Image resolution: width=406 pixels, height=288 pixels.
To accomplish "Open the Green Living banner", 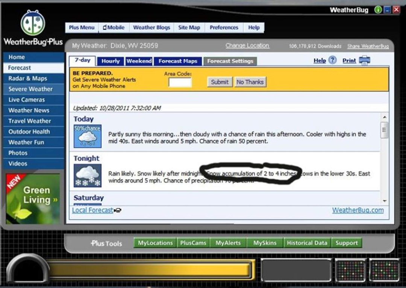I will pyautogui.click(x=33, y=198).
